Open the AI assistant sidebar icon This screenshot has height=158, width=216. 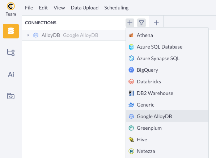pyautogui.click(x=11, y=75)
